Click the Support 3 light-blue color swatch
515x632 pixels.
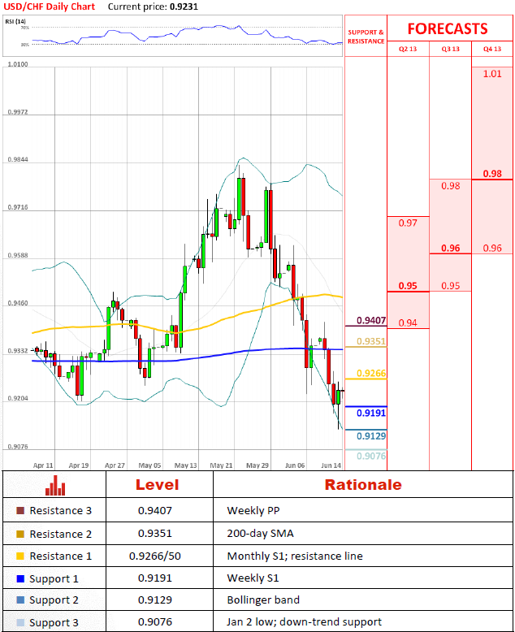point(20,622)
